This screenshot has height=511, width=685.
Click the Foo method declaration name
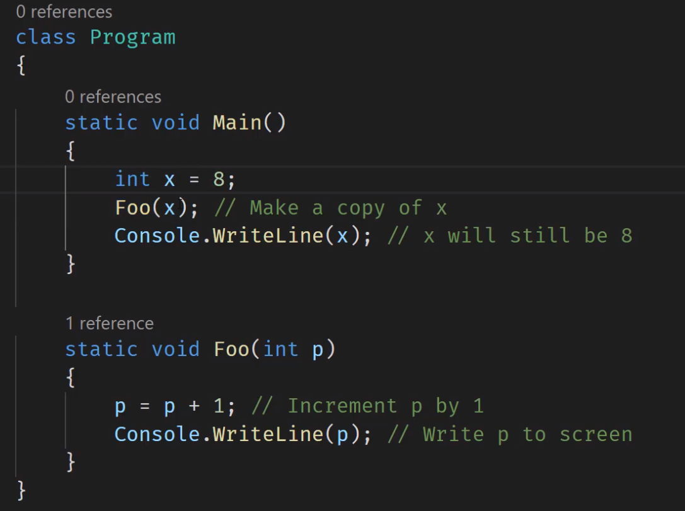(x=232, y=349)
